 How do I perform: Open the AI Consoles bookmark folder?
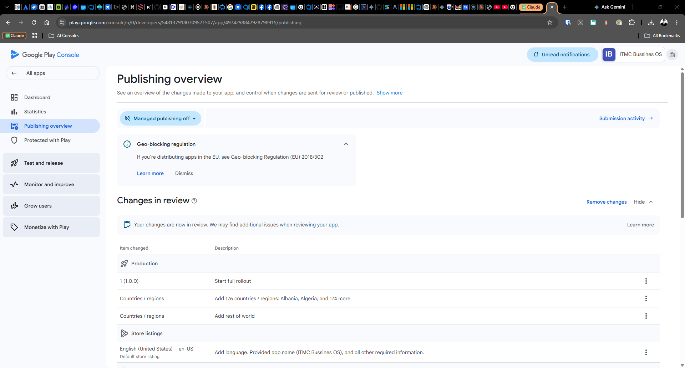pos(64,36)
